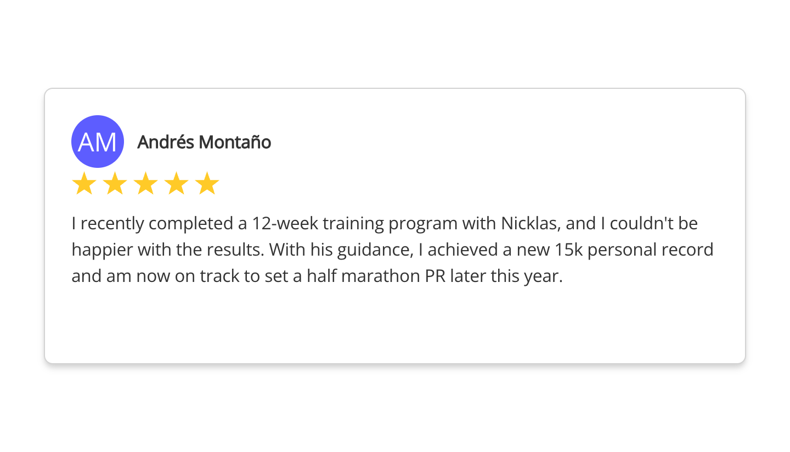The height and width of the screenshot is (452, 790).
Task: Click the purple AM avatar circle
Action: tap(98, 142)
